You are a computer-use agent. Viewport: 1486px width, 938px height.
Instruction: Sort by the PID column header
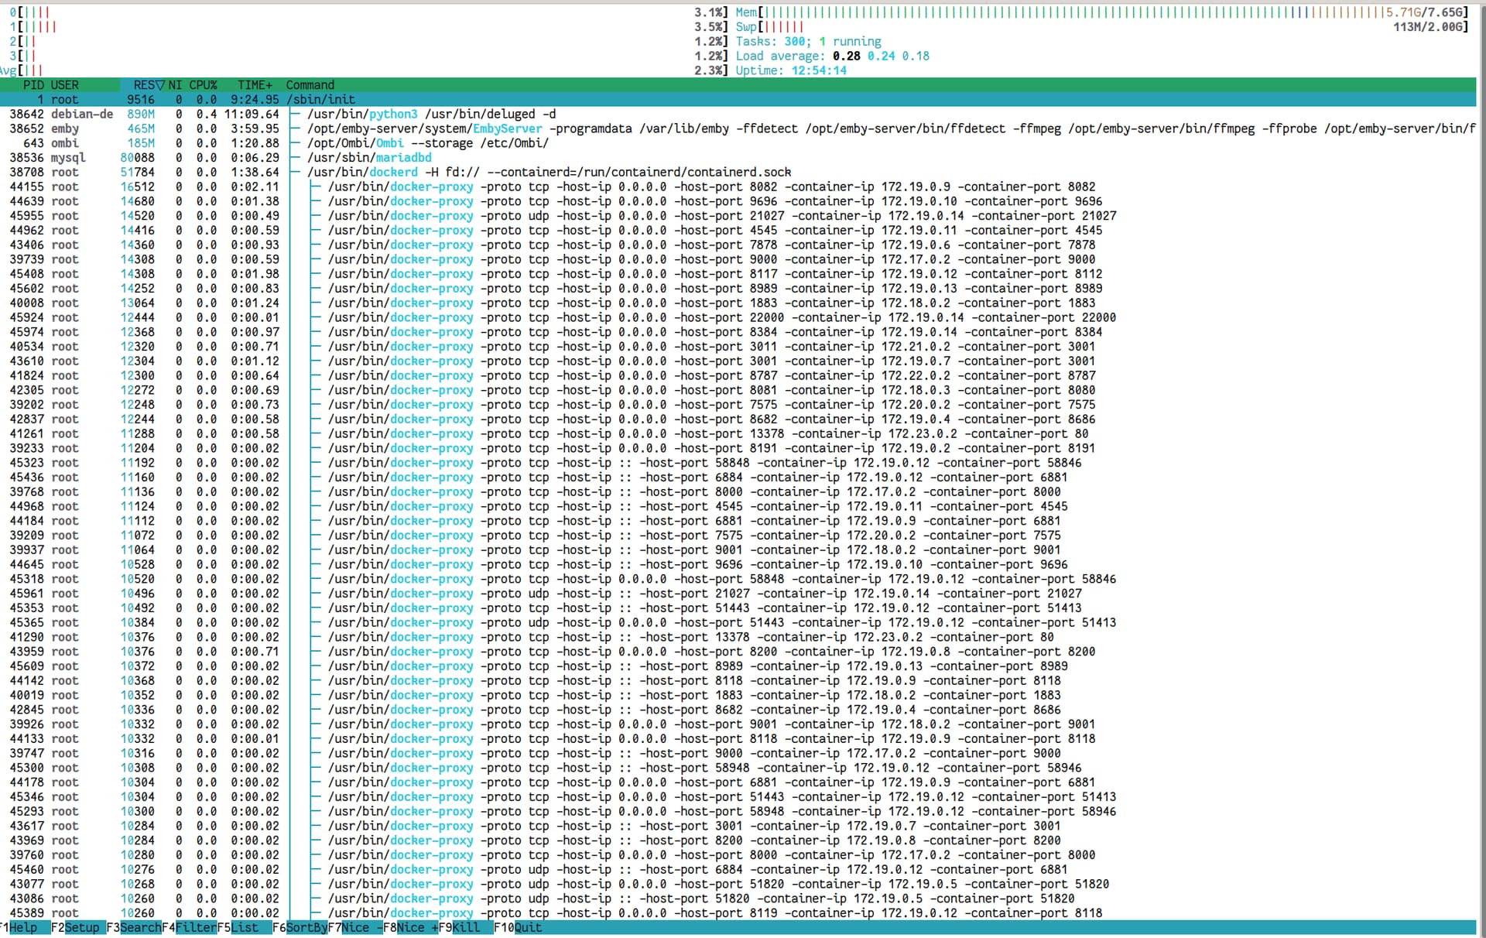(33, 85)
